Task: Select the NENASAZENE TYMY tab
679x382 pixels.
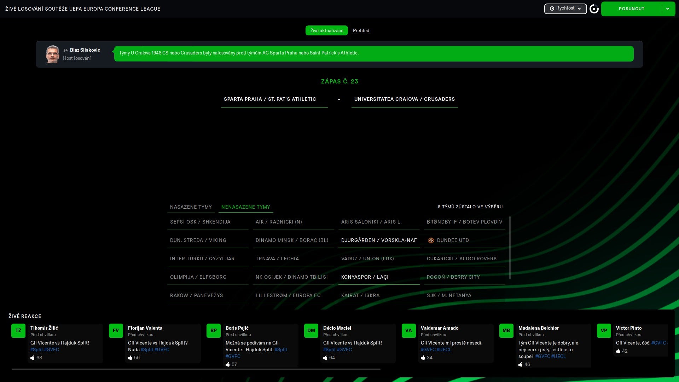Action: pos(245,207)
